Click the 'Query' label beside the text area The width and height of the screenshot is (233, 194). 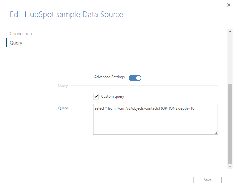tap(63, 108)
